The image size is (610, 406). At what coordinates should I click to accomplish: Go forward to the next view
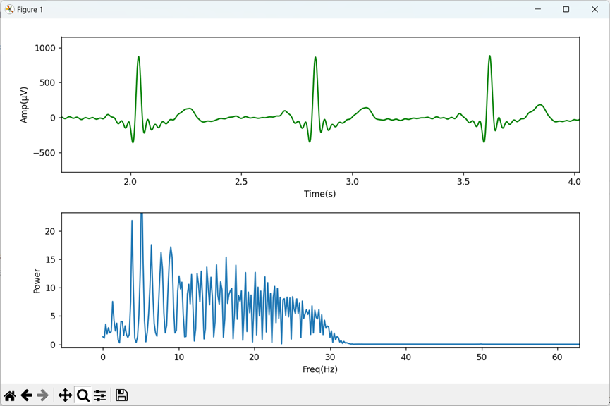(x=43, y=395)
